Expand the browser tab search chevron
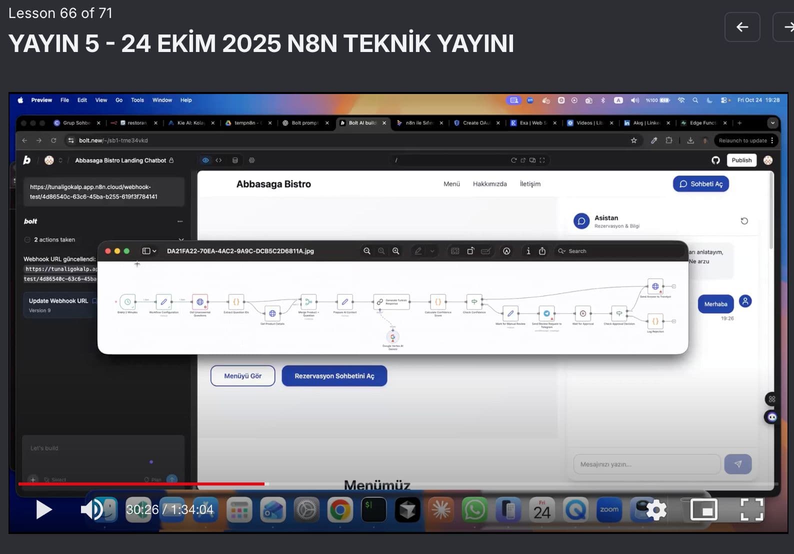The width and height of the screenshot is (794, 554). point(772,123)
